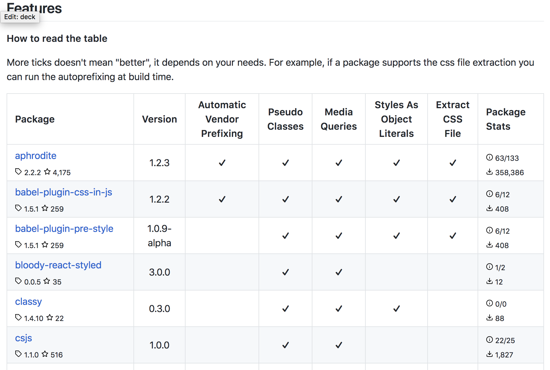Click the star icon in the classy row
The image size is (550, 370).
[50, 317]
